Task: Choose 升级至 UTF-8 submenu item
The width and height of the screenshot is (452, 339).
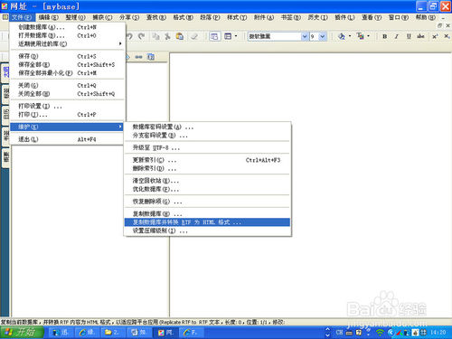Action: click(207, 147)
